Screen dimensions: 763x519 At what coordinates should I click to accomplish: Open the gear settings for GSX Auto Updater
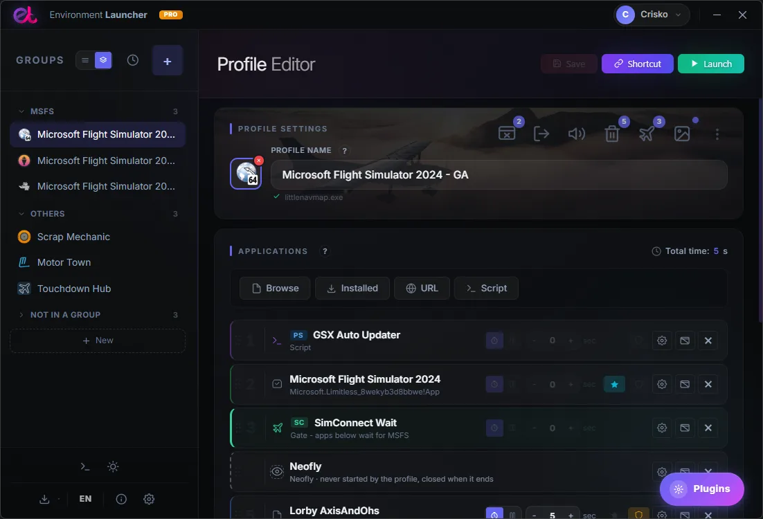pyautogui.click(x=662, y=340)
